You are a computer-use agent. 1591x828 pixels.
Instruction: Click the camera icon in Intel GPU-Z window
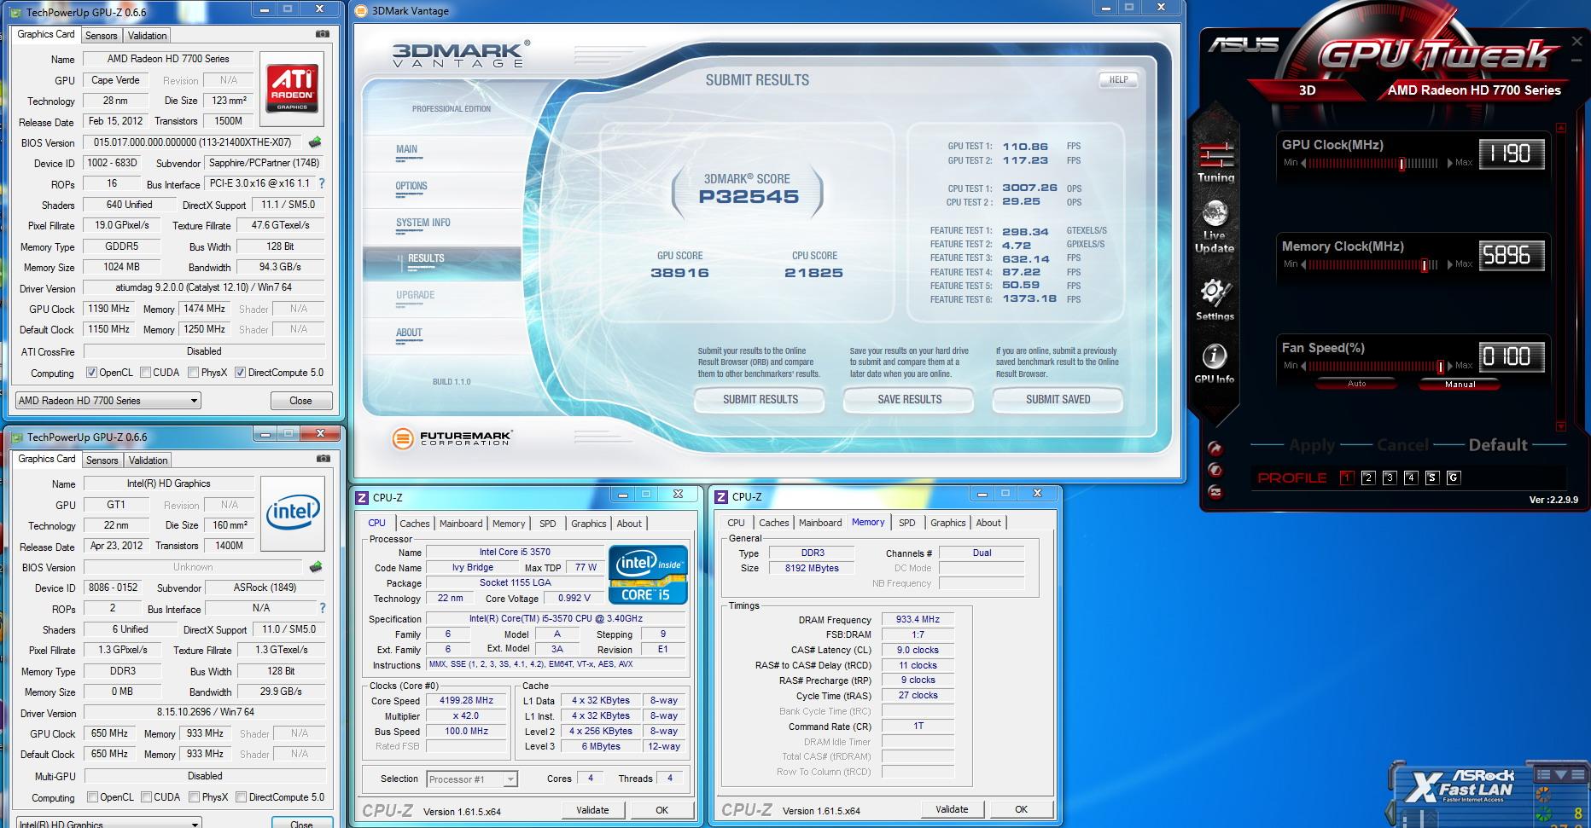323,459
